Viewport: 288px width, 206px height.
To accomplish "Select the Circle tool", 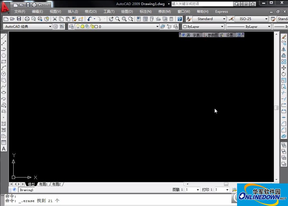I will click(x=4, y=74).
